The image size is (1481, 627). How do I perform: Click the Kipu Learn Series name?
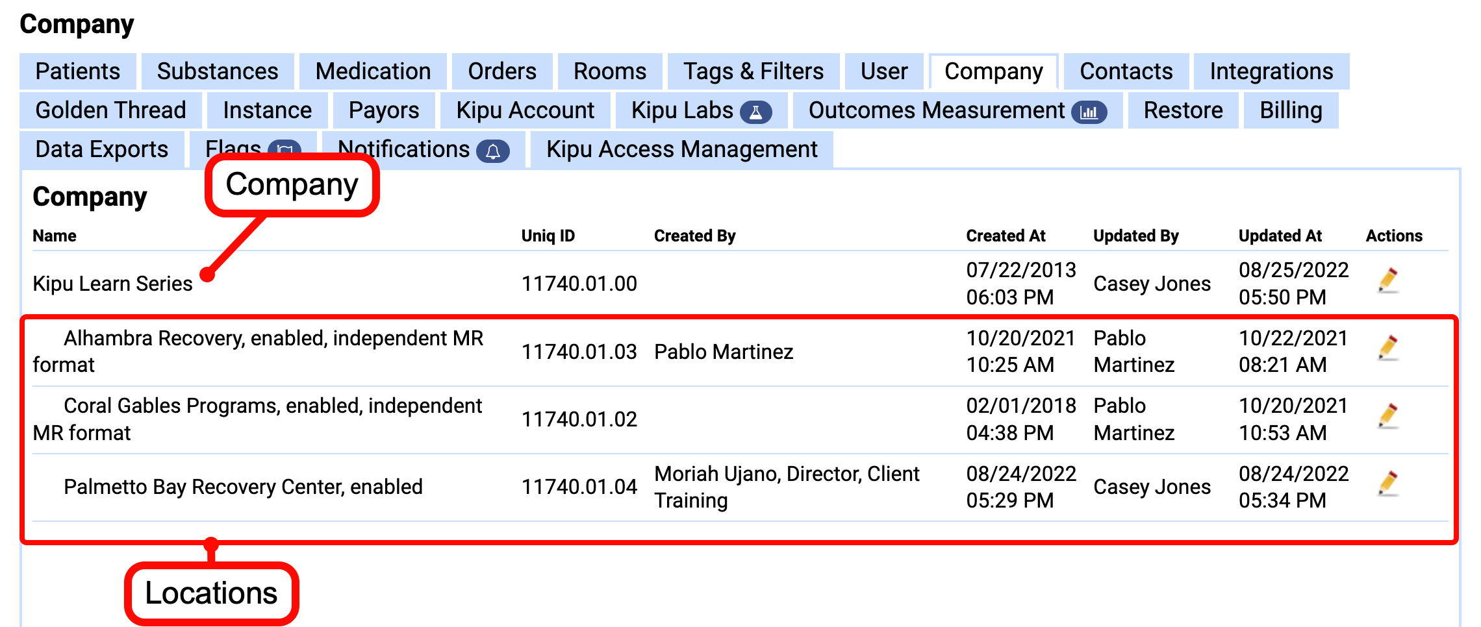tap(112, 284)
